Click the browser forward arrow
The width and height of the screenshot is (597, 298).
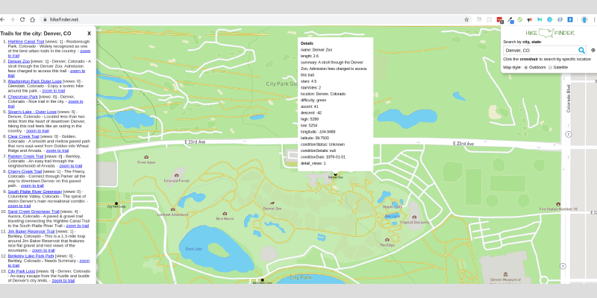12,19
